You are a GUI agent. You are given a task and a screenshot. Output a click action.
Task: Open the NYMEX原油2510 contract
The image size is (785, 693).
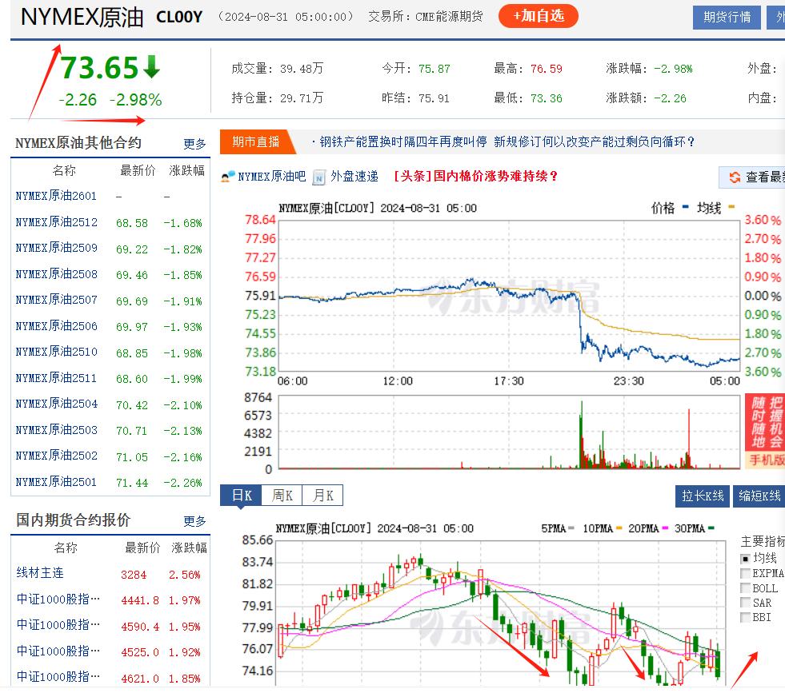56,352
